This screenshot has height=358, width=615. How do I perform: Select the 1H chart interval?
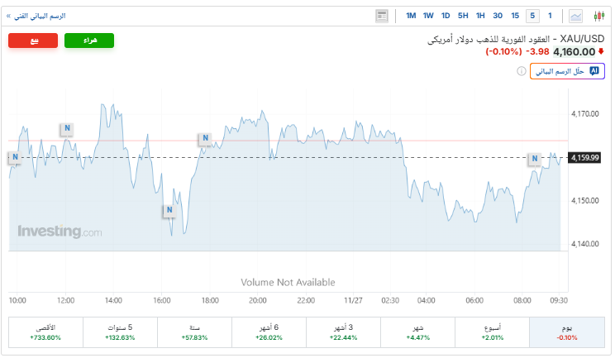(480, 16)
